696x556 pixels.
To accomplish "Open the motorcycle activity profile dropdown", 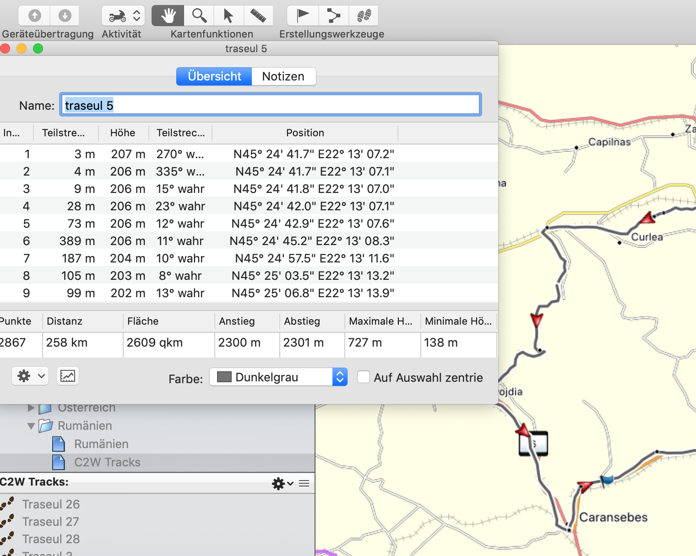I will (123, 16).
